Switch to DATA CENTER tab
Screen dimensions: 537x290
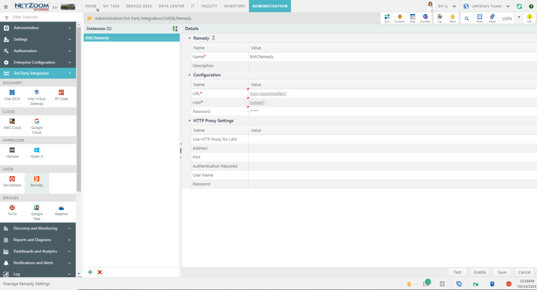(x=171, y=6)
